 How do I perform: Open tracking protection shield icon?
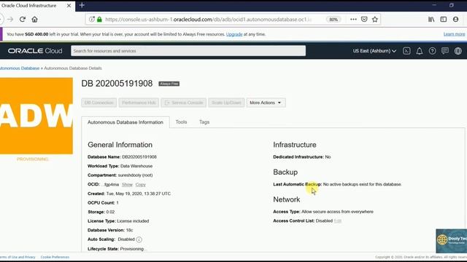coord(92,20)
